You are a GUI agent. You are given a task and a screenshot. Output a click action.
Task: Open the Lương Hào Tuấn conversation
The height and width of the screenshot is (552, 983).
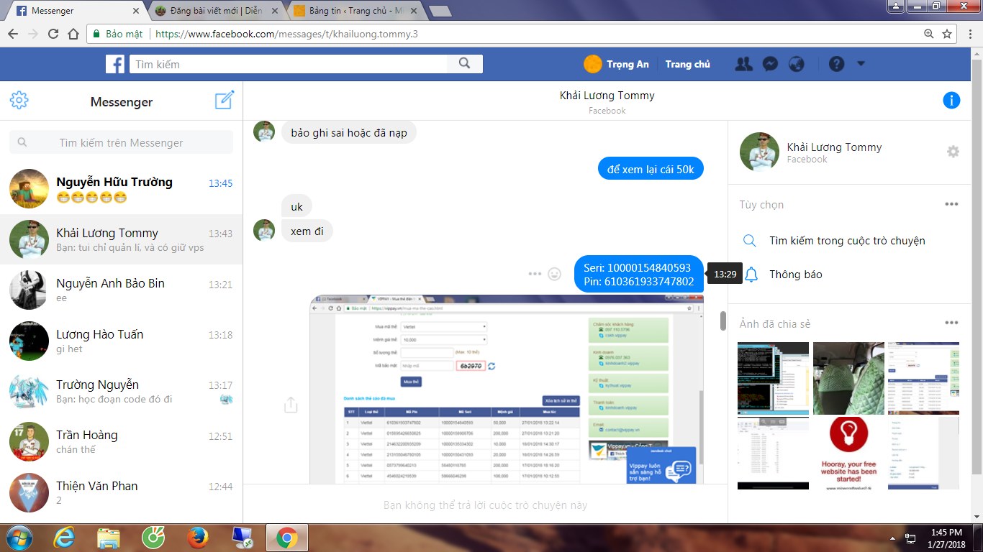pos(122,341)
